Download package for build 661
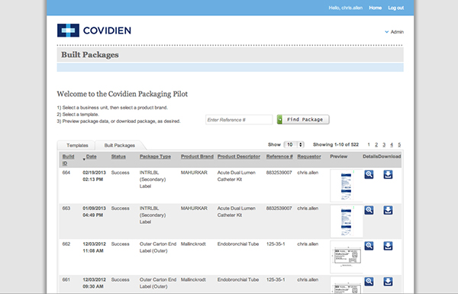The image size is (458, 294). [x=388, y=282]
